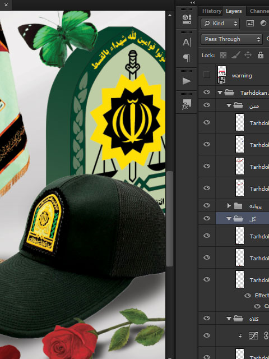Switch to the Channels tab
This screenshot has height=359, width=269.
259,11
